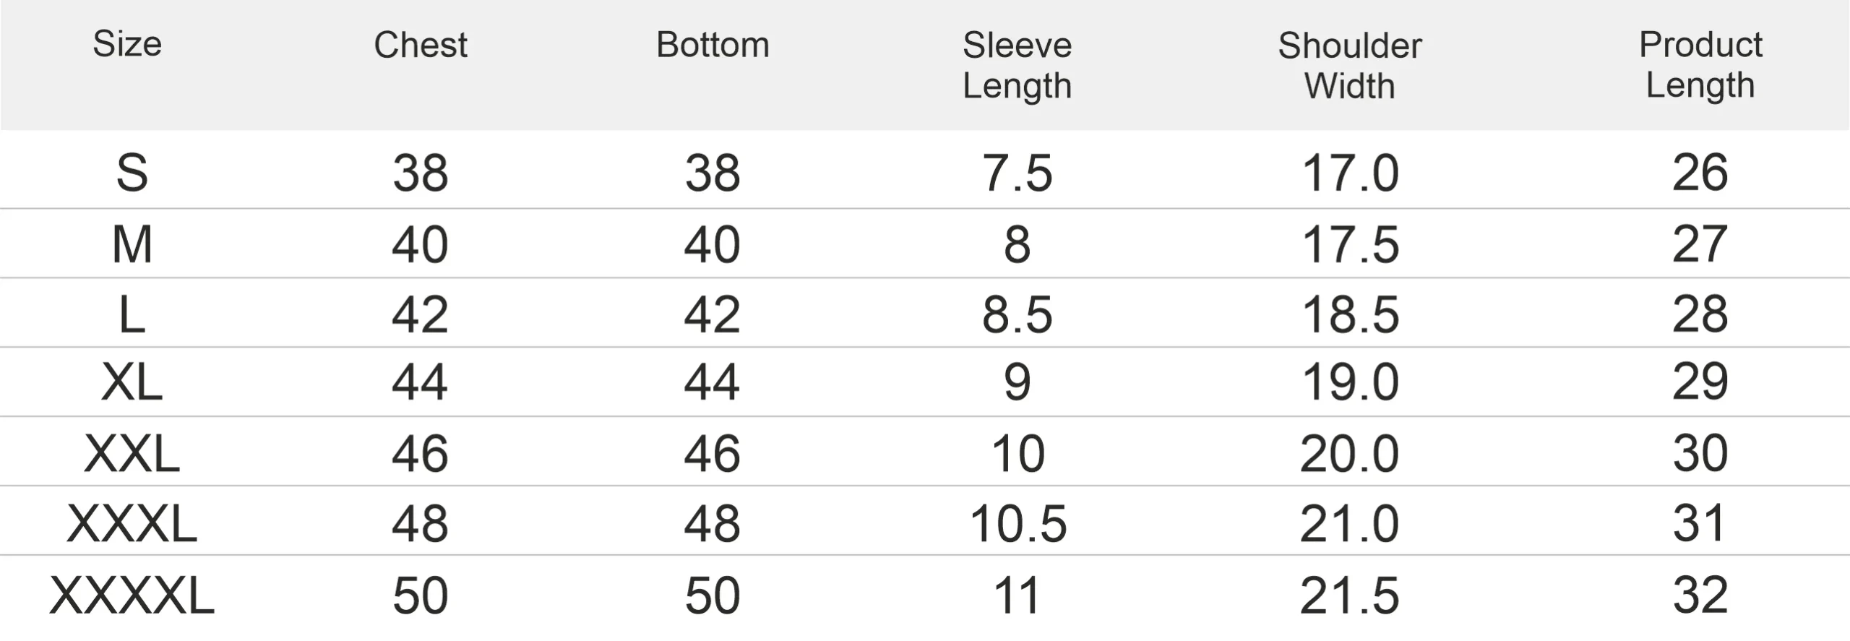1850x641 pixels.
Task: Click the Size column header
Action: coord(127,44)
